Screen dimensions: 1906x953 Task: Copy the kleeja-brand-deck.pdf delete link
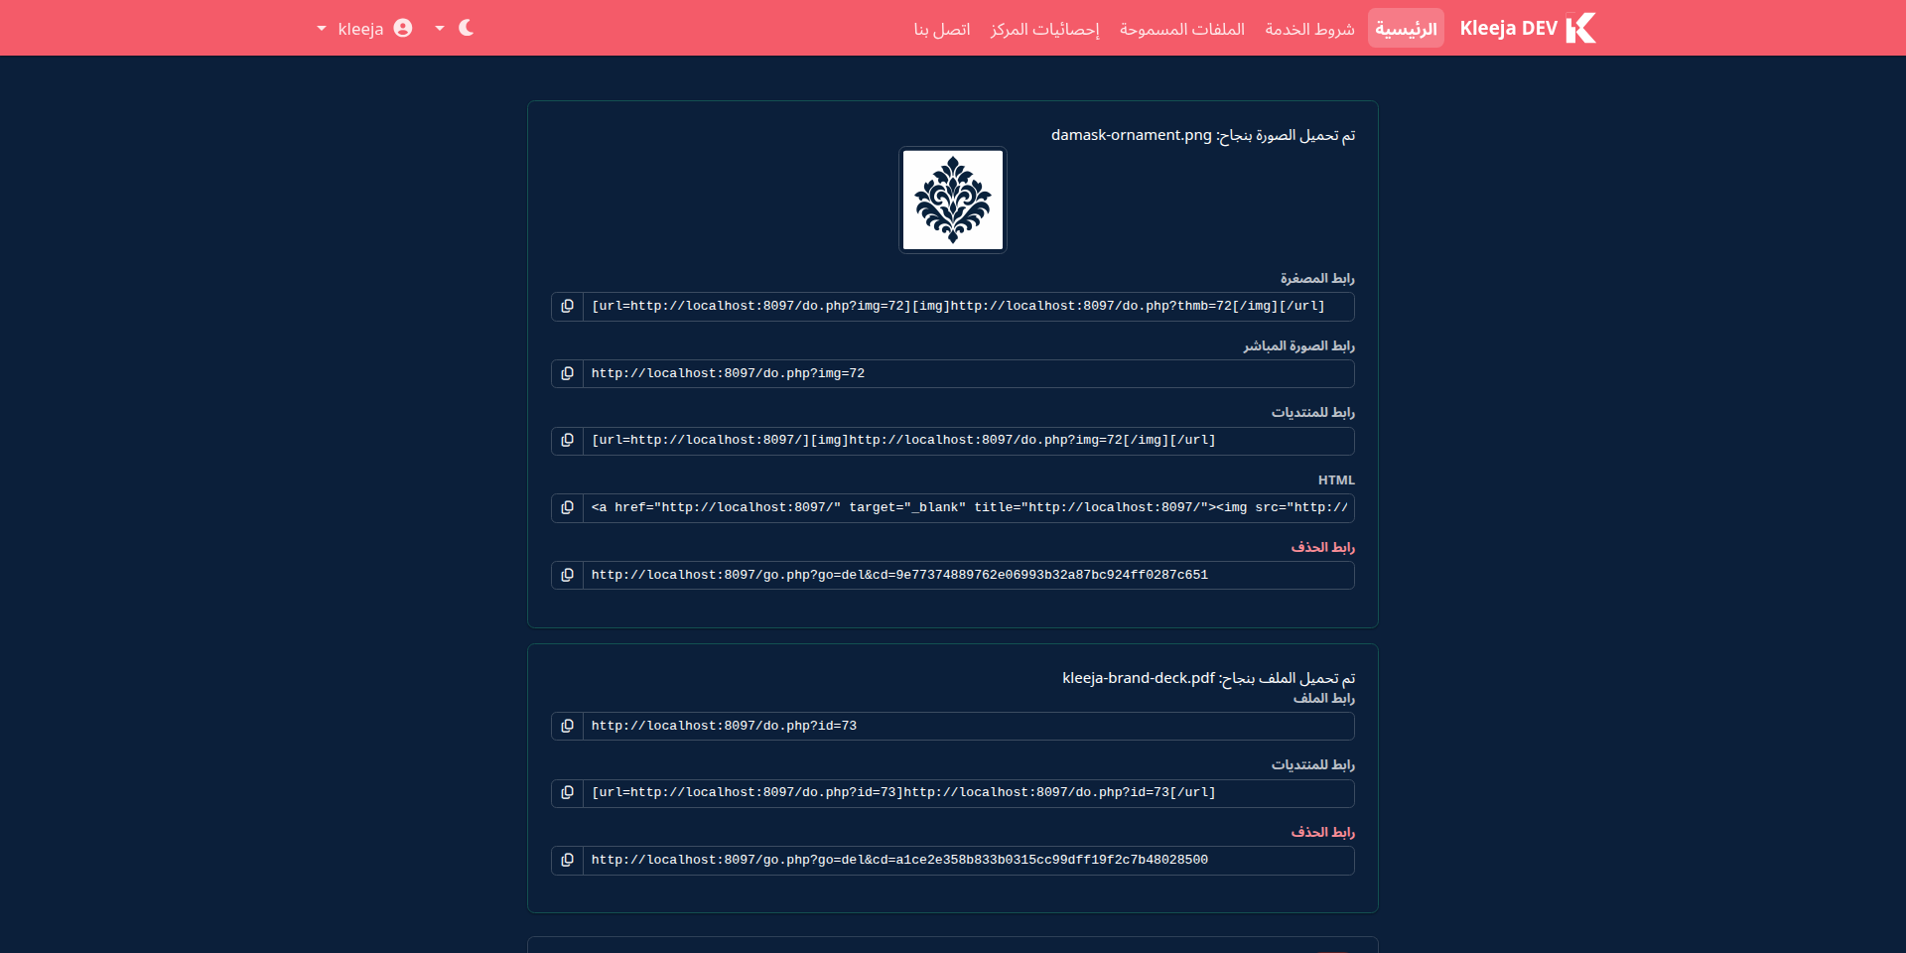[x=567, y=861]
